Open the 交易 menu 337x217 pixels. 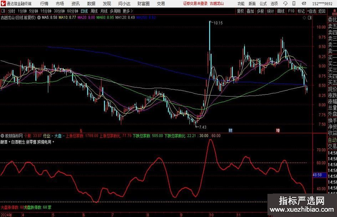[x=160, y=4]
